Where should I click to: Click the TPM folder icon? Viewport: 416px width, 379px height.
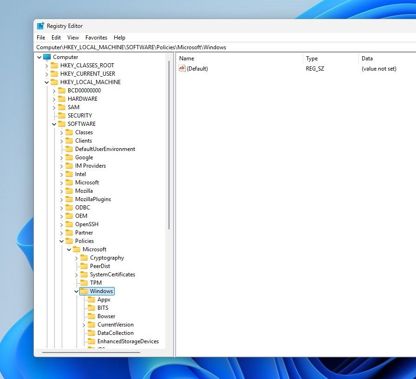click(x=85, y=283)
